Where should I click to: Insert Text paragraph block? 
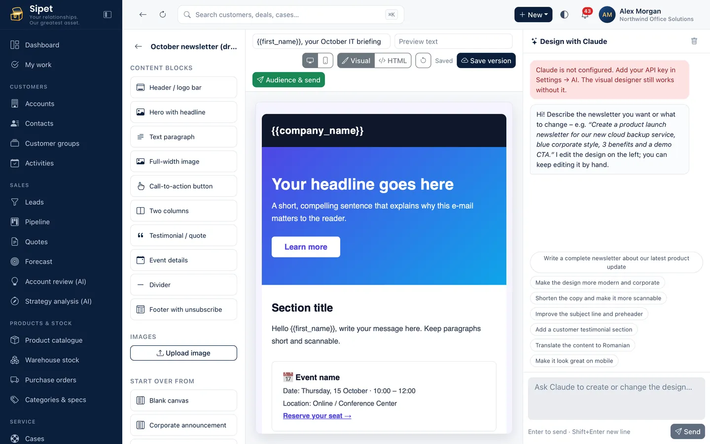[x=183, y=137]
